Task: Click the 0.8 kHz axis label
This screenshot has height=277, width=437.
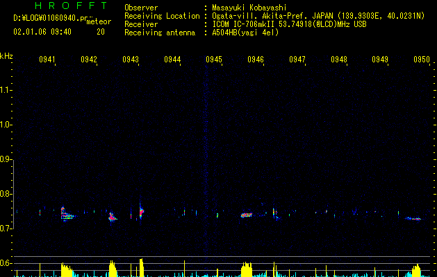Action: (x=6, y=194)
